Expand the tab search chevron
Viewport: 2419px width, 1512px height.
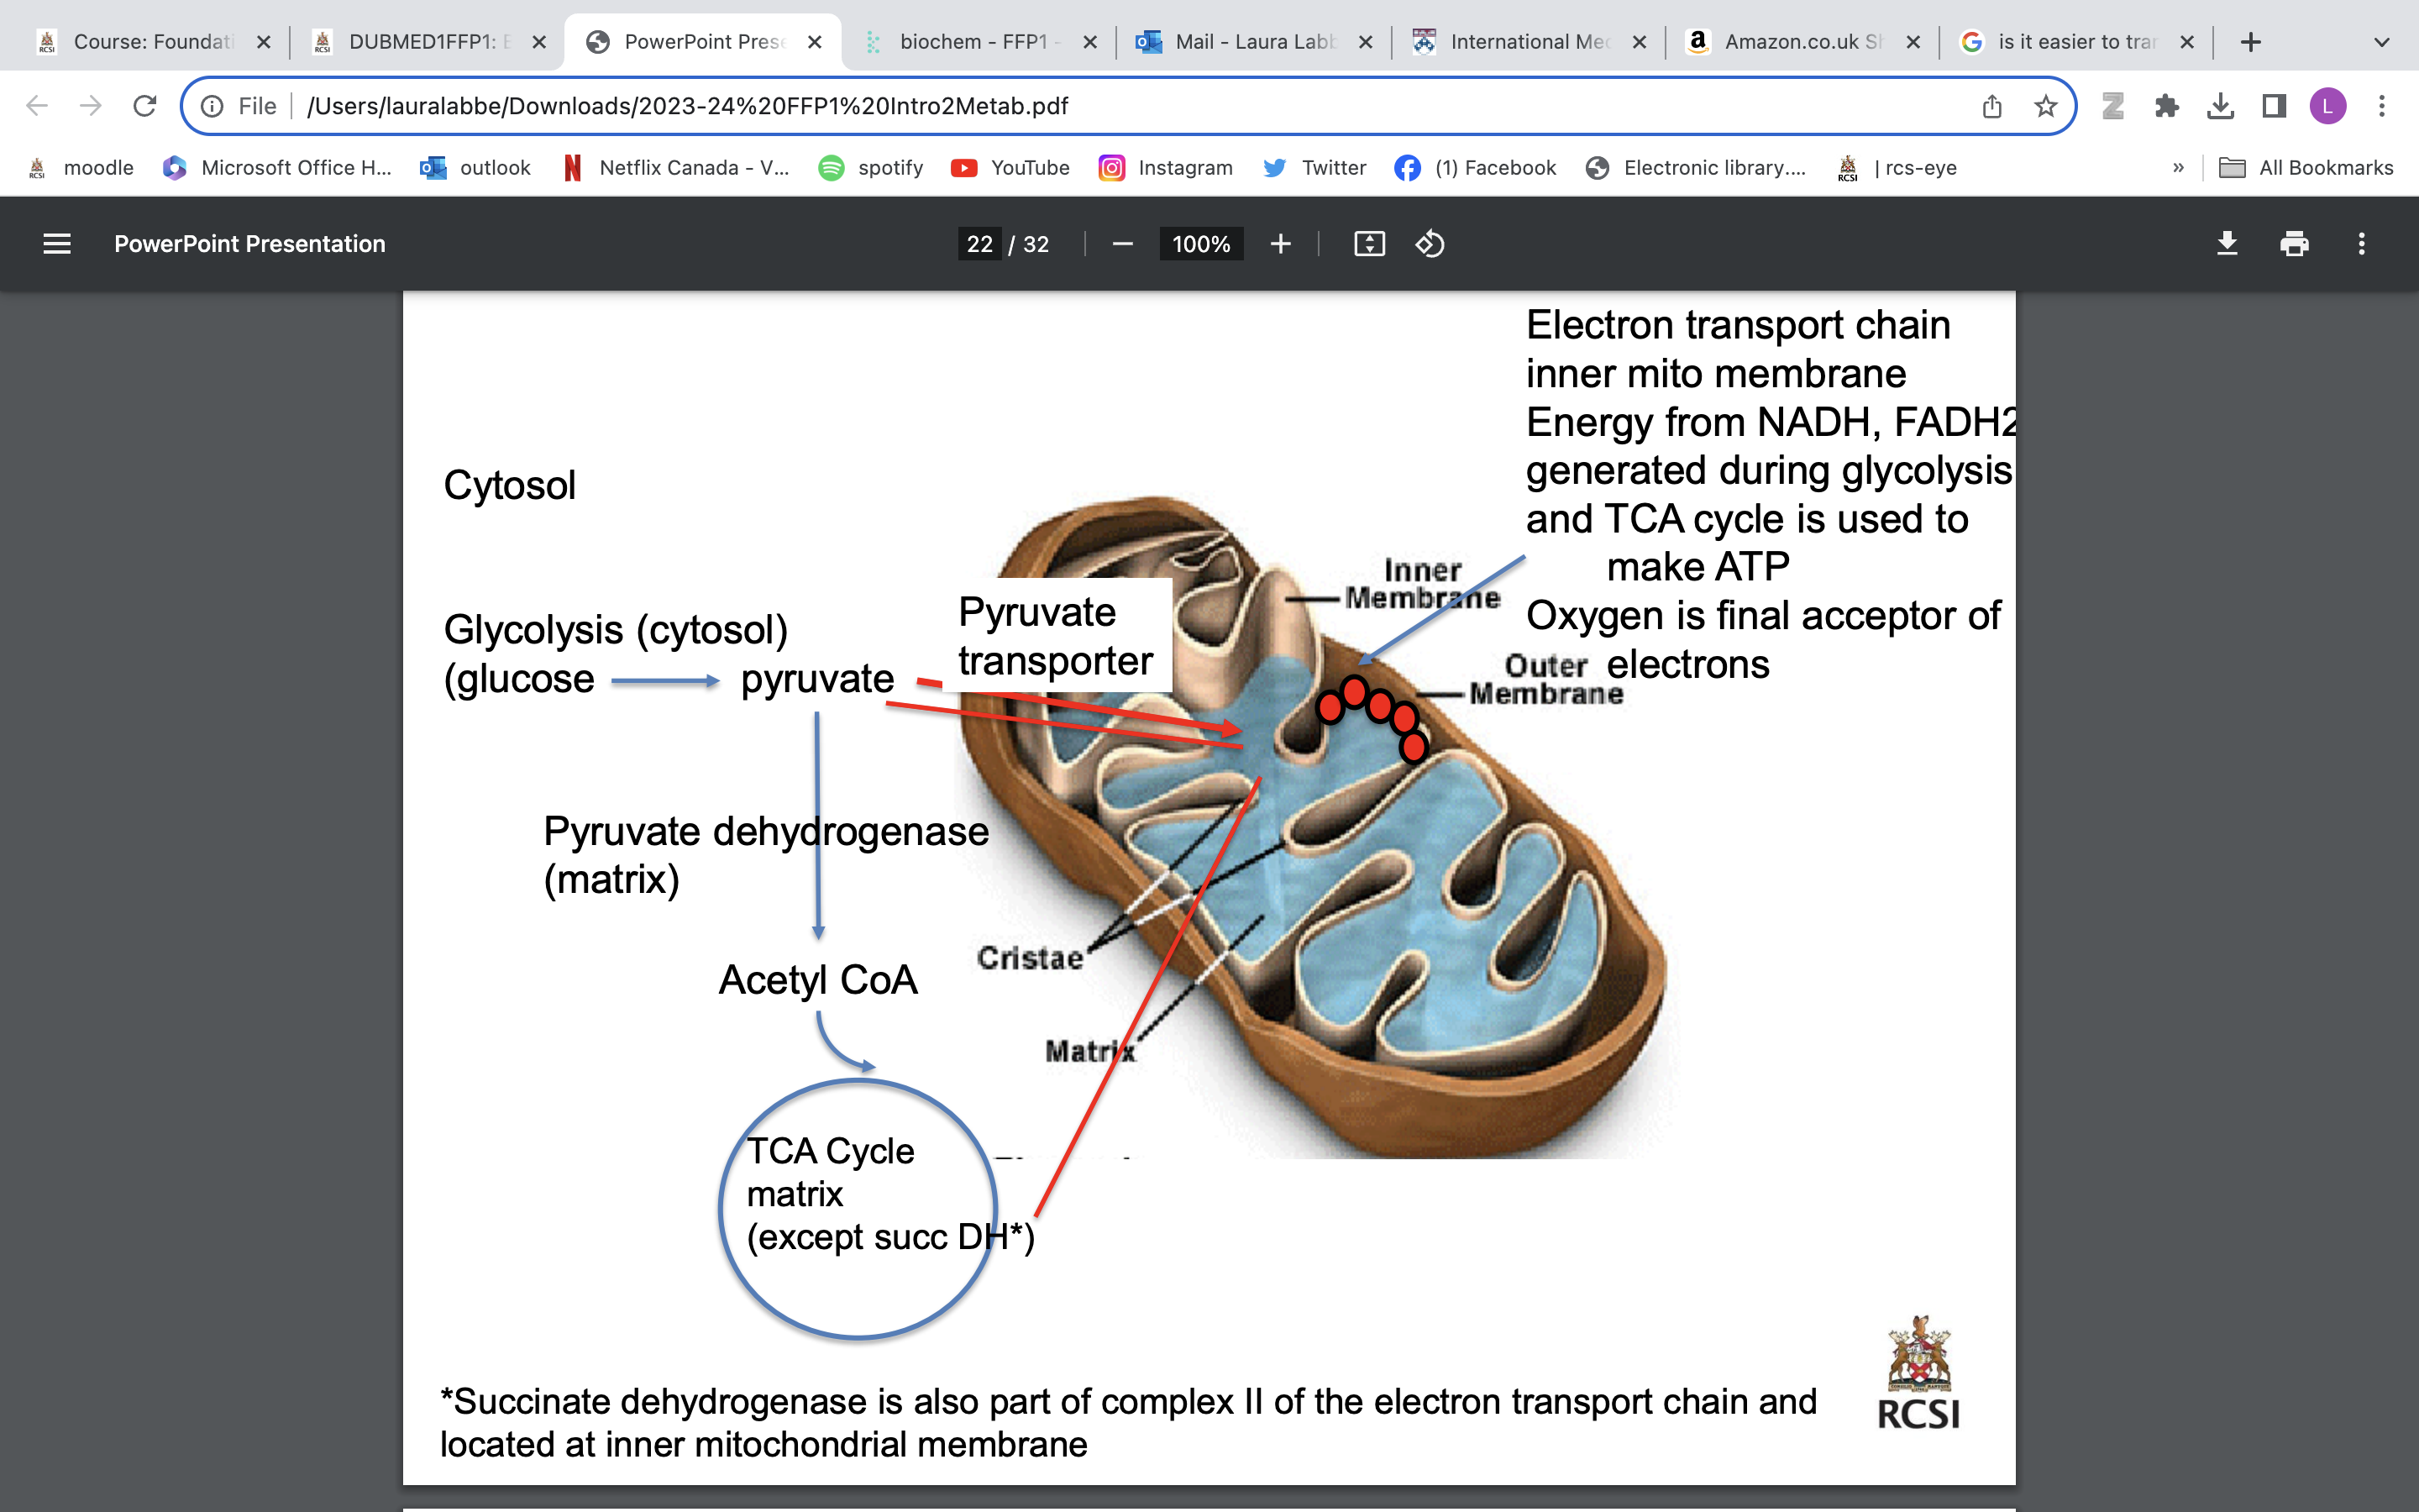click(2381, 42)
